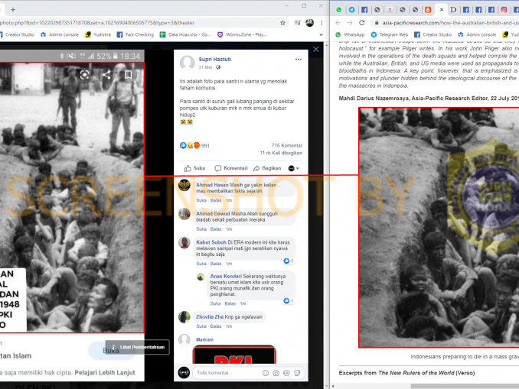Screen dimensions: 519x389
Task: Switch to WhatsApp tab in right browser
Action: (338, 10)
